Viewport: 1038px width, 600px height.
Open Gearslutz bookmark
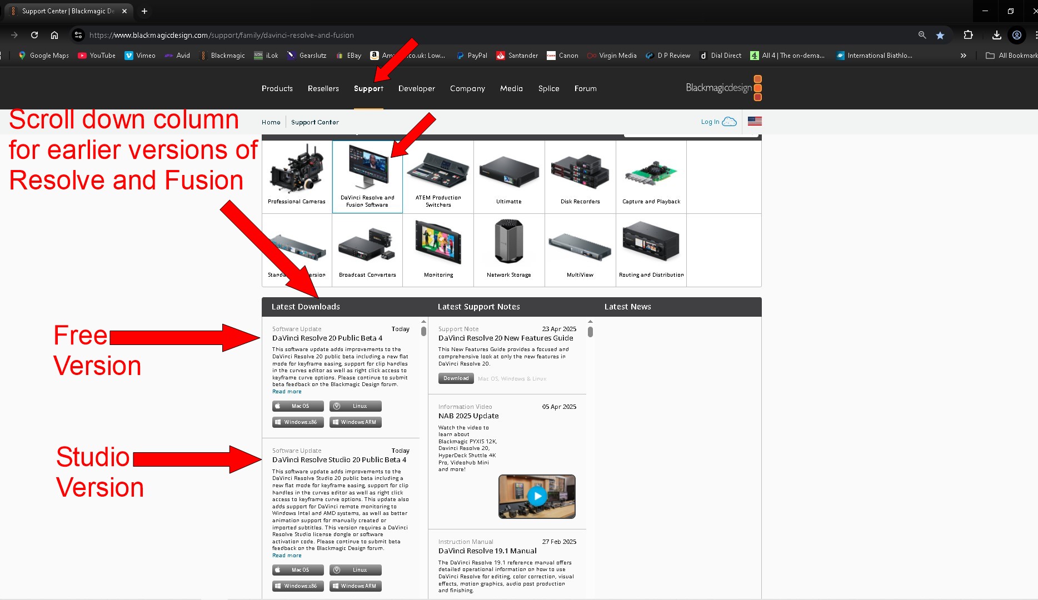[307, 56]
